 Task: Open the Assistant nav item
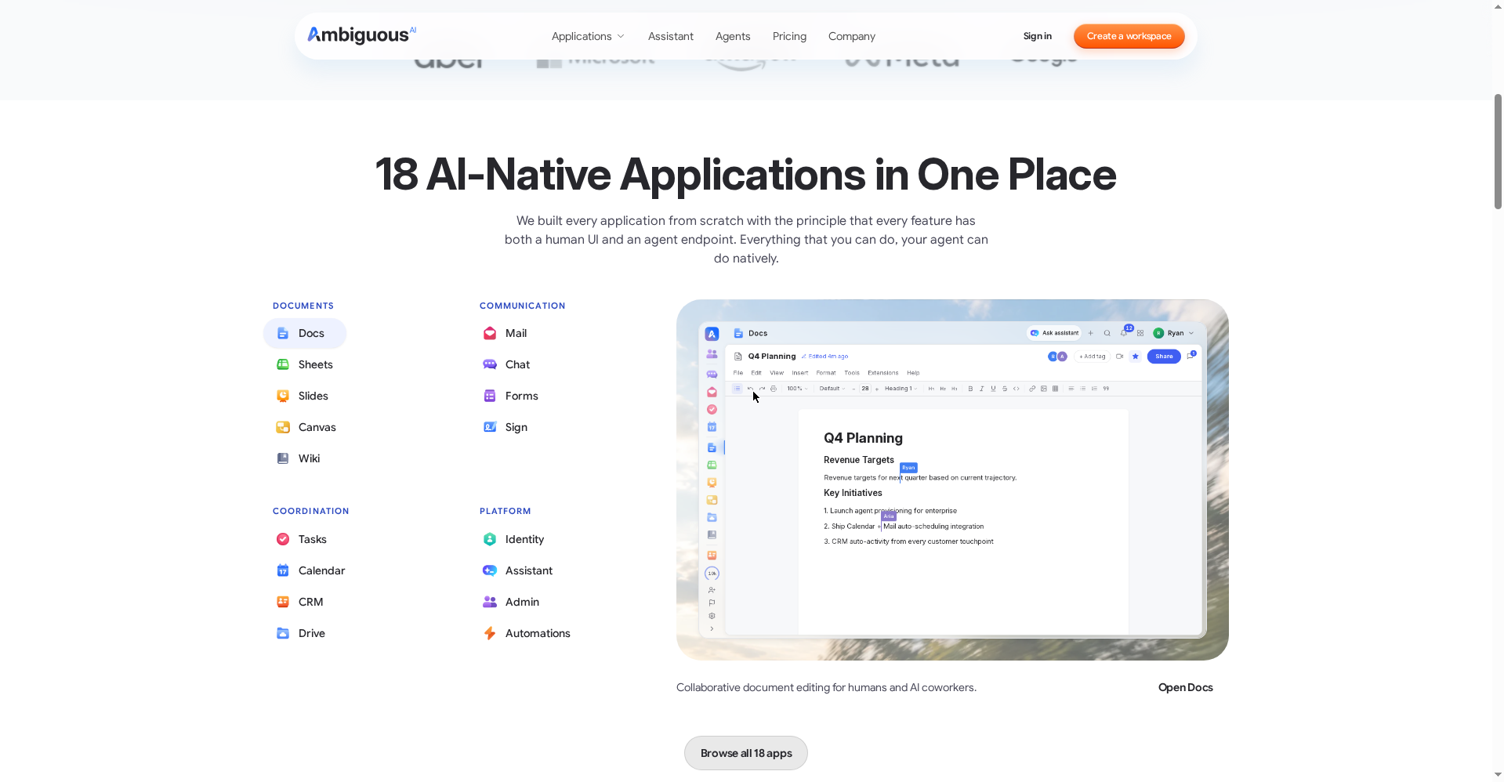(670, 36)
